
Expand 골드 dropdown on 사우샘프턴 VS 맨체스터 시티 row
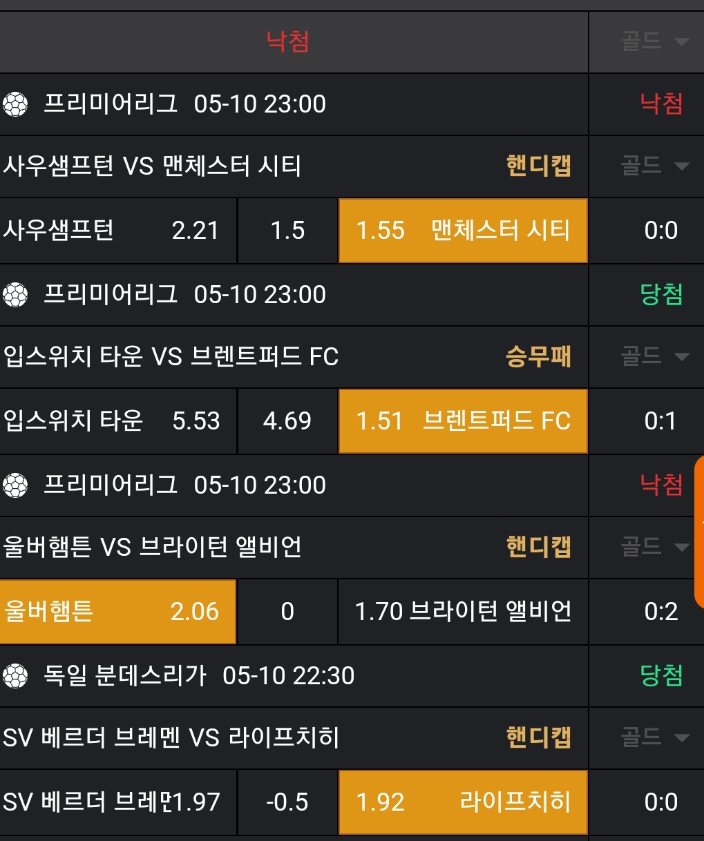point(654,166)
